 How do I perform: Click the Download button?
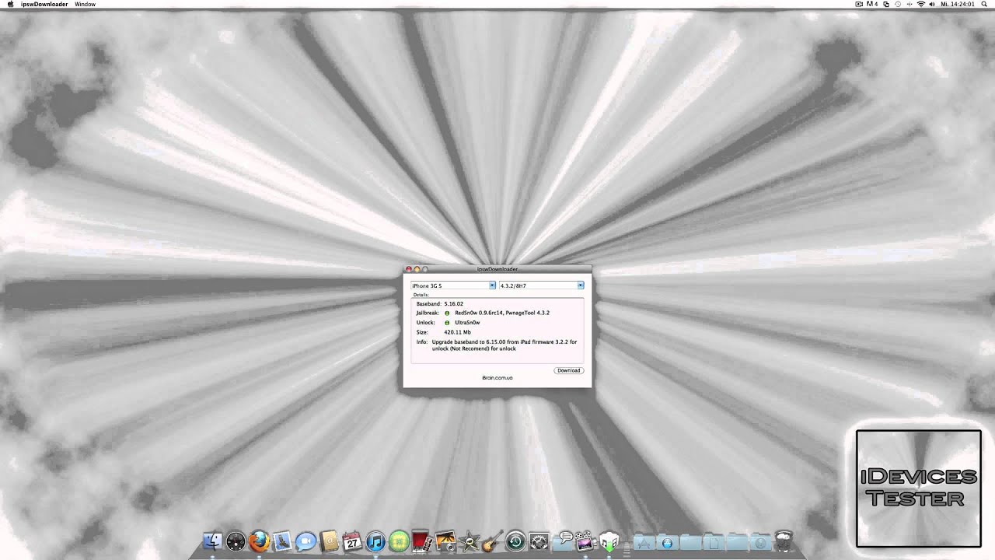[x=568, y=370]
